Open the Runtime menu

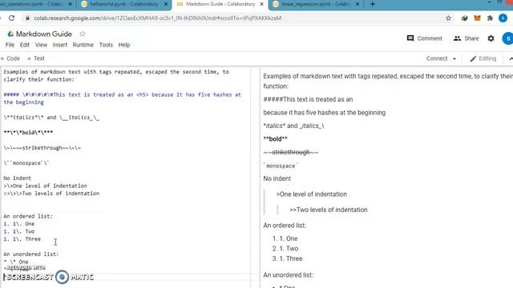(83, 45)
